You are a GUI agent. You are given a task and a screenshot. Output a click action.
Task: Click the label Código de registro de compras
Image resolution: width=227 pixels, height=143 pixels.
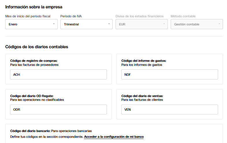click(34, 61)
